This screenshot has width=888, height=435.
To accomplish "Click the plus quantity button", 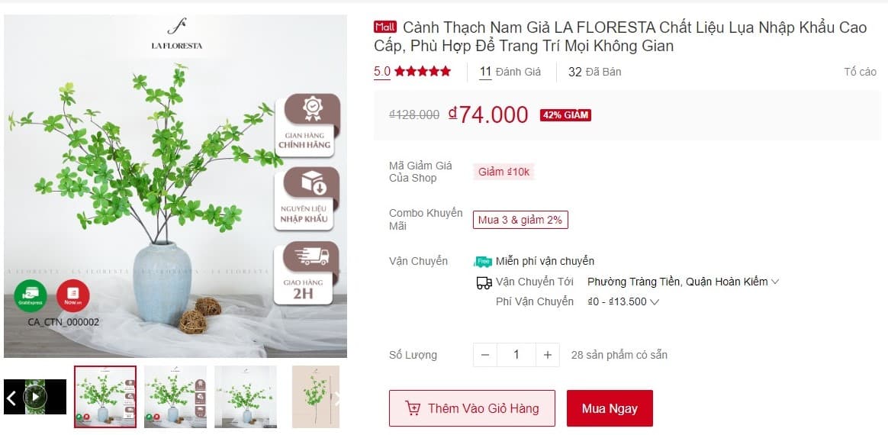I will (x=548, y=355).
